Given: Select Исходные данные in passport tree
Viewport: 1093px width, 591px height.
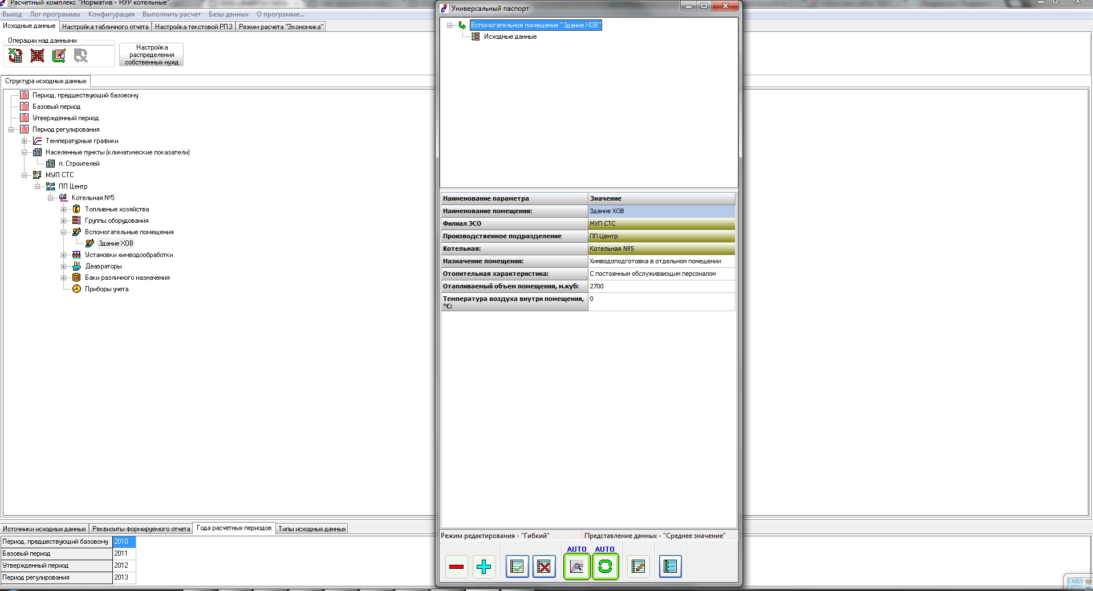Looking at the screenshot, I should pyautogui.click(x=510, y=36).
